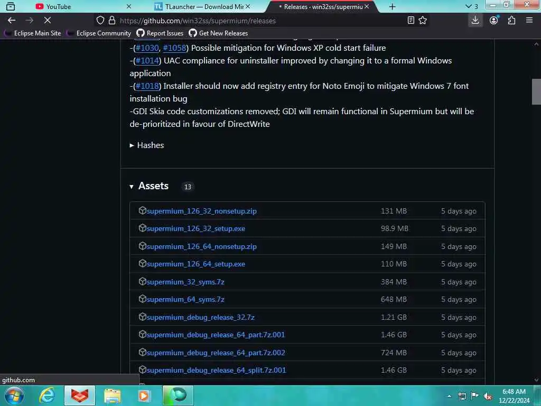Open the recent browsing view icon
The image size is (541, 406).
click(x=11, y=6)
